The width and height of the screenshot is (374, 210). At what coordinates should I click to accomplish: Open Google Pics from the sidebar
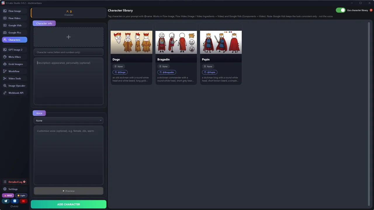14,33
